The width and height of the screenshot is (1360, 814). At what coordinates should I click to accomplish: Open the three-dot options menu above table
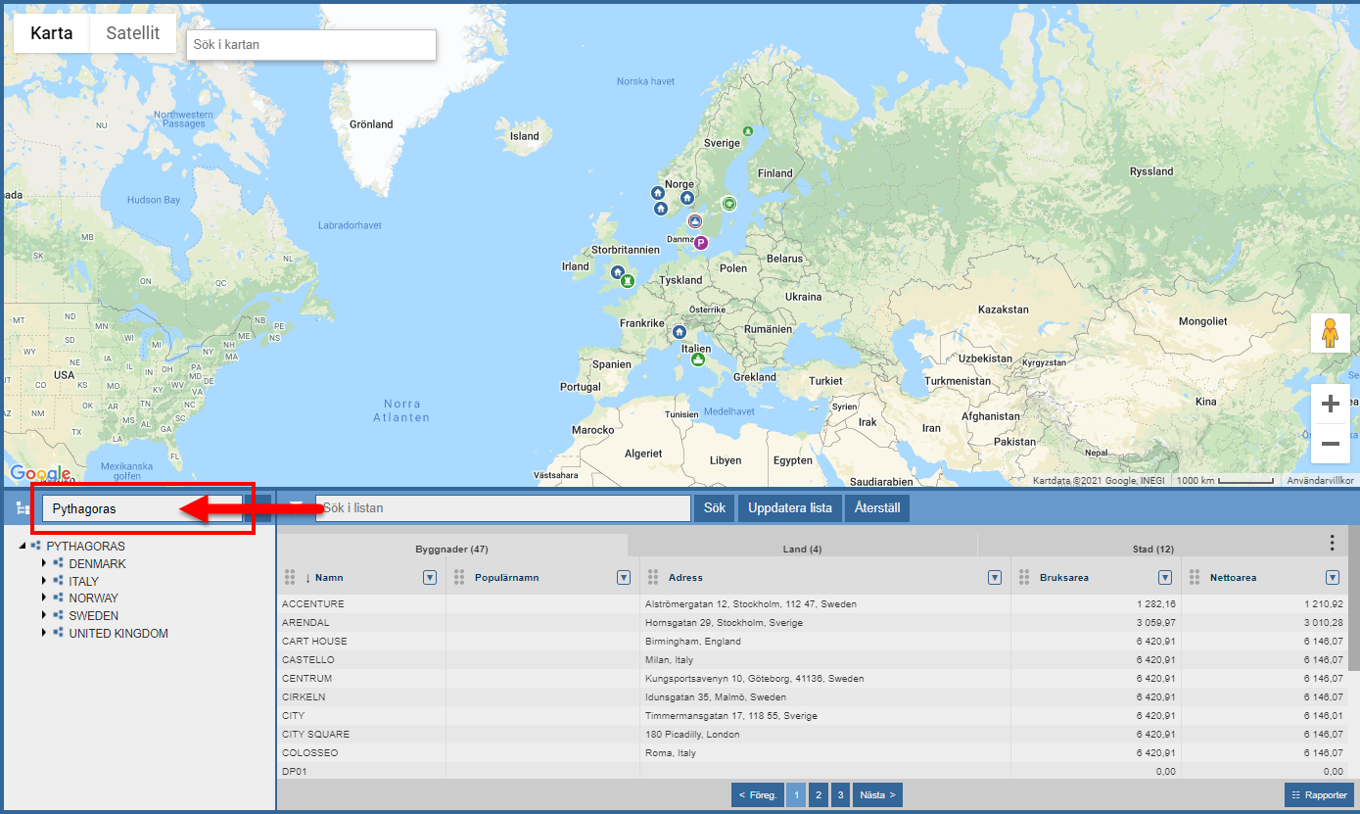pos(1332,543)
